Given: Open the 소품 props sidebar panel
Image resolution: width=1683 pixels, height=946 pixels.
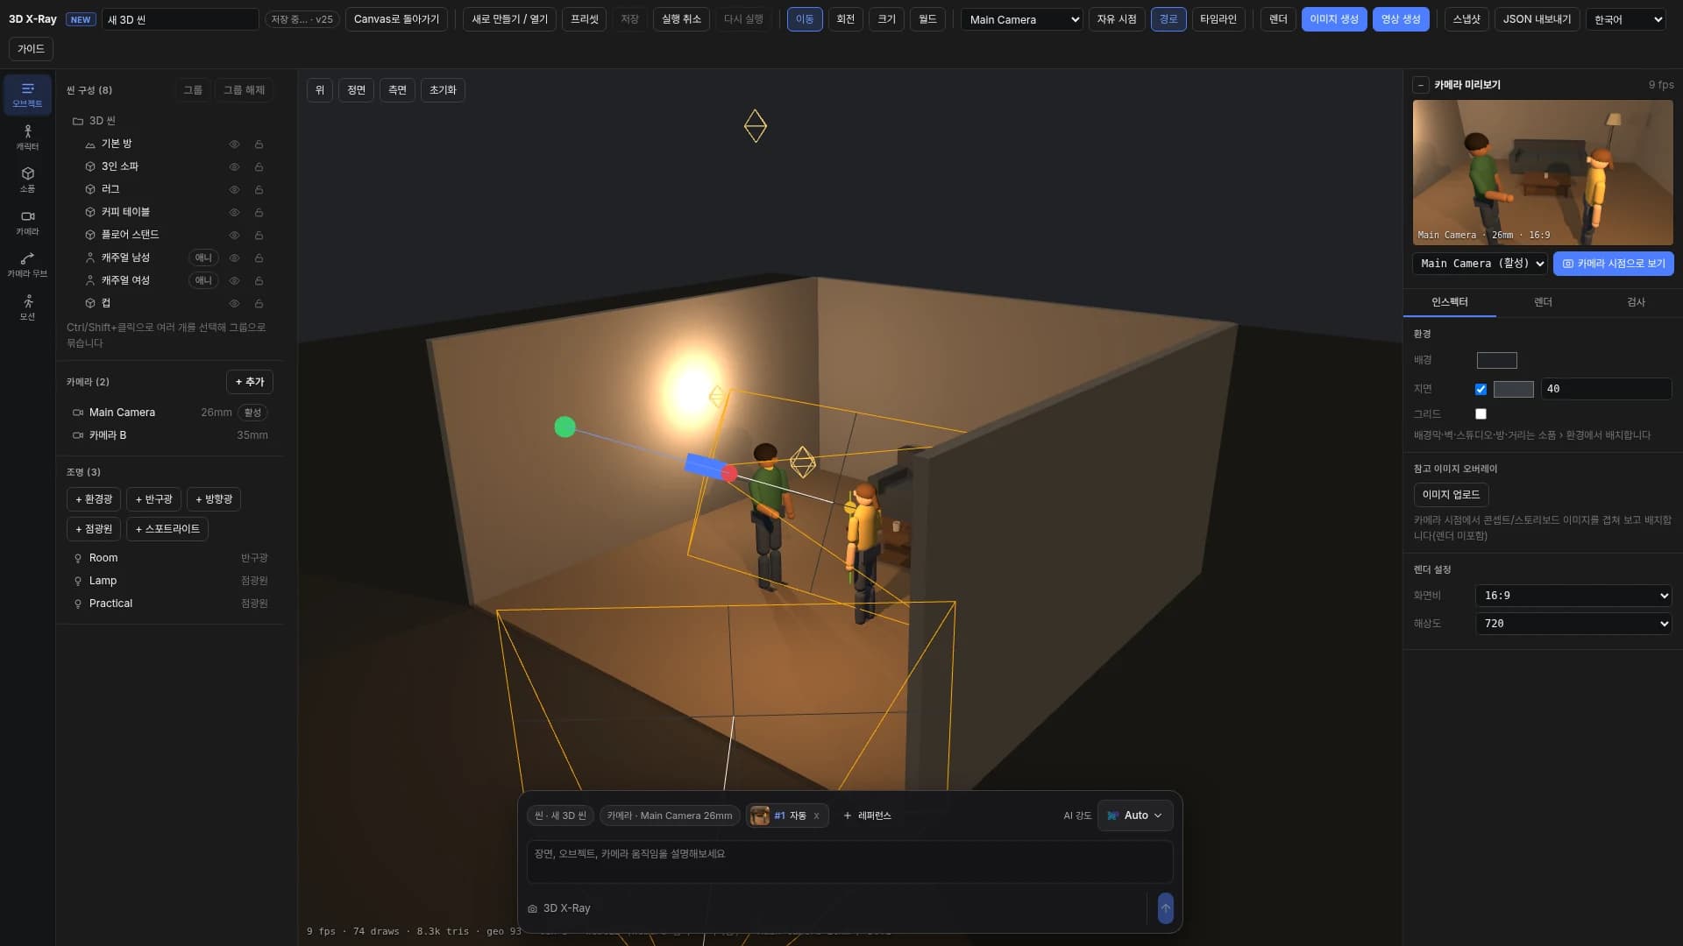Looking at the screenshot, I should click(27, 180).
